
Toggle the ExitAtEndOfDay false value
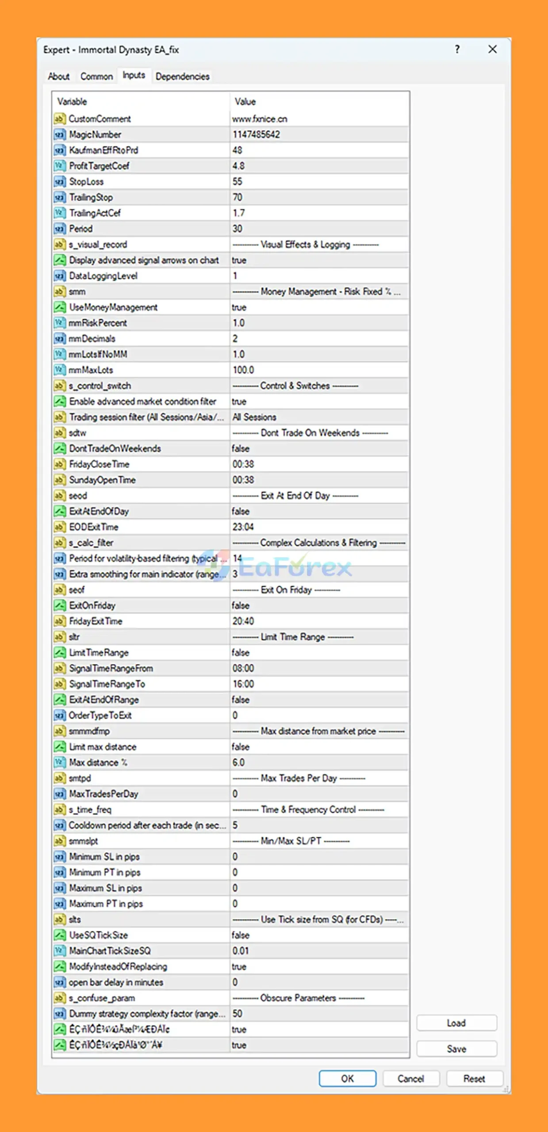(x=318, y=512)
